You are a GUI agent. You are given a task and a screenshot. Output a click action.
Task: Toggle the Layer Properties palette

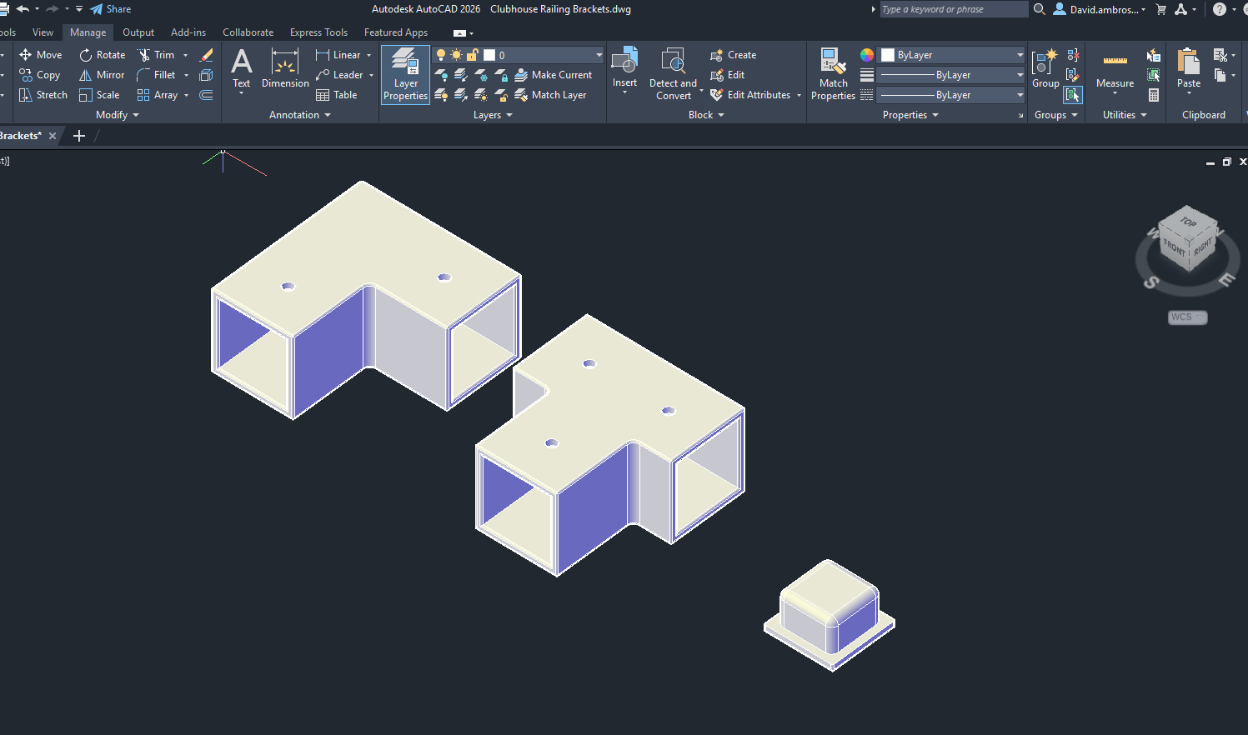tap(406, 73)
